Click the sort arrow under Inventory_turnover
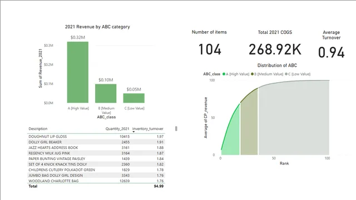Image resolution: width=356 pixels, height=200 pixels. 133,132
